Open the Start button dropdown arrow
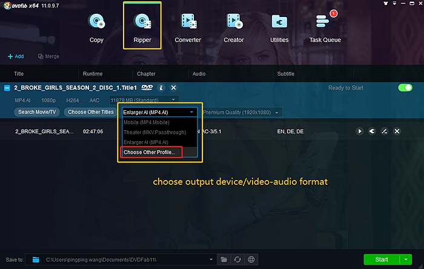Viewport: 424px width, 269px height. coord(406,259)
